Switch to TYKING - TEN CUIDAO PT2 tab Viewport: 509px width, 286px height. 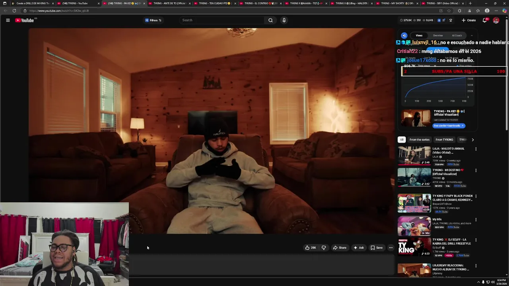[215, 3]
